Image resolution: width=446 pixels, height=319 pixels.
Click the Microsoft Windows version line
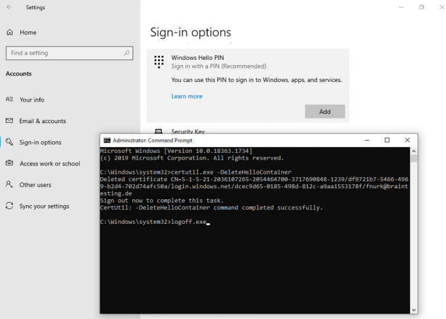(x=176, y=151)
